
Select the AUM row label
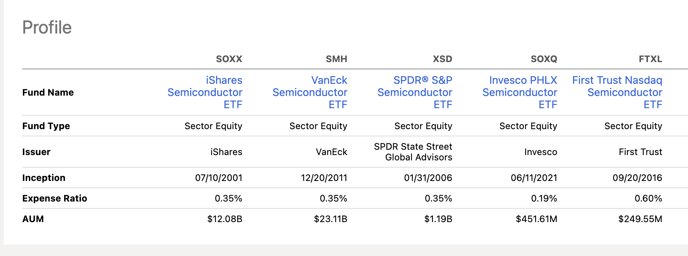33,219
